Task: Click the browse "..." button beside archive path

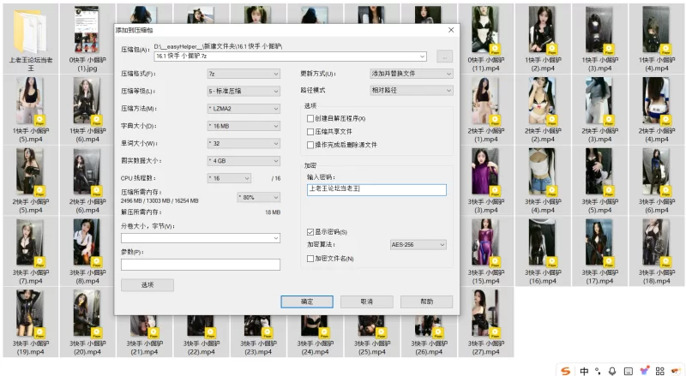Action: [x=444, y=57]
